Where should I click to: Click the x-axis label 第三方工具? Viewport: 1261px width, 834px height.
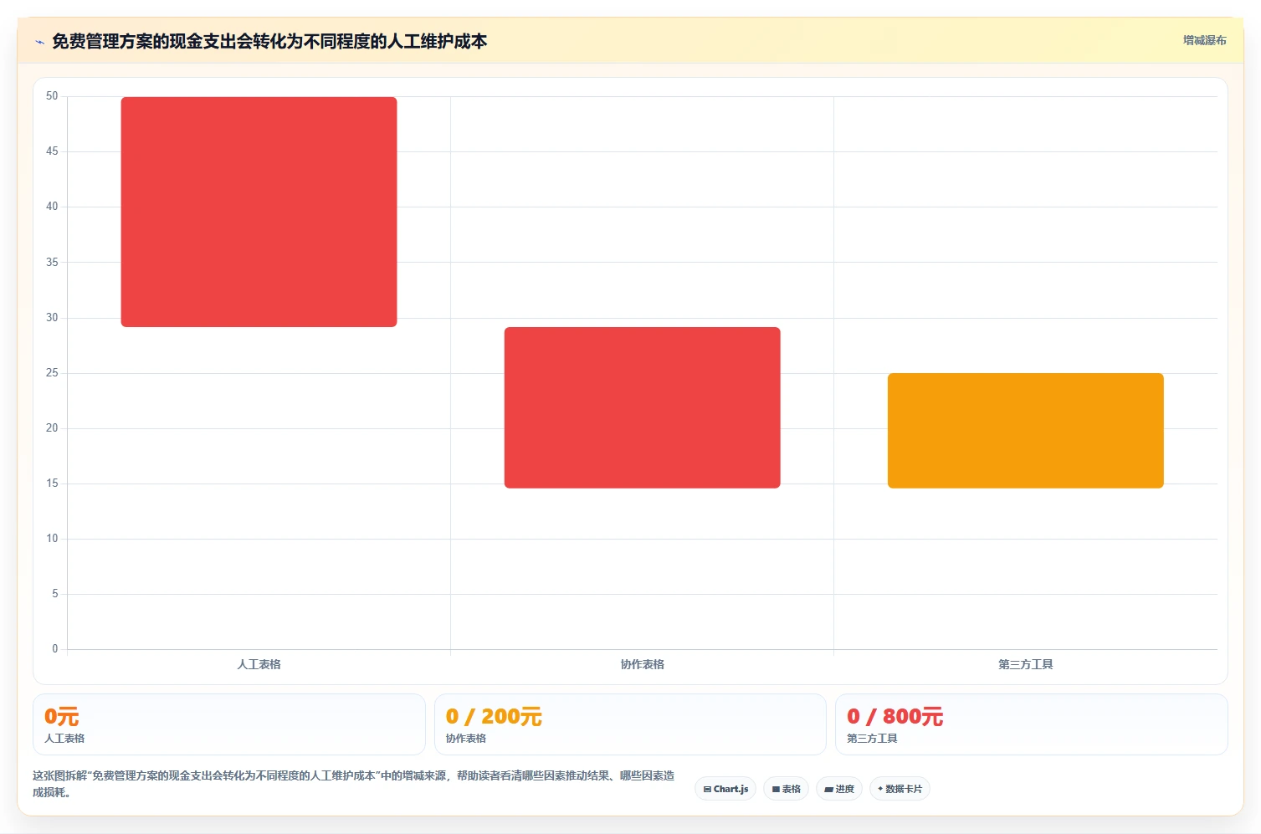(x=1025, y=664)
